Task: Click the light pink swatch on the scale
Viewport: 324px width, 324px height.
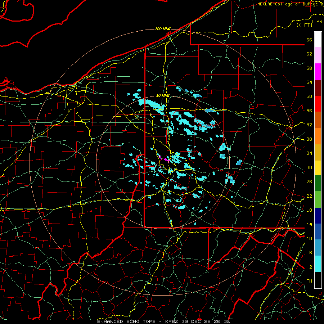Action: [318, 55]
